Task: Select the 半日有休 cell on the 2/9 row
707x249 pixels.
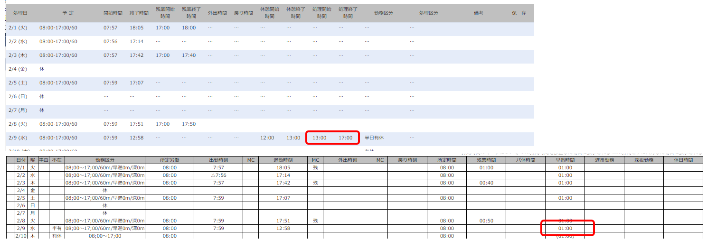Action: [x=374, y=138]
